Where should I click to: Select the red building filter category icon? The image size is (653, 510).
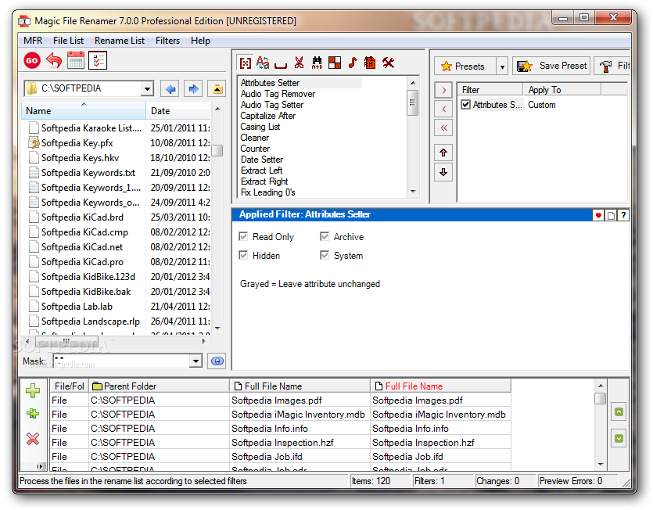pos(370,63)
